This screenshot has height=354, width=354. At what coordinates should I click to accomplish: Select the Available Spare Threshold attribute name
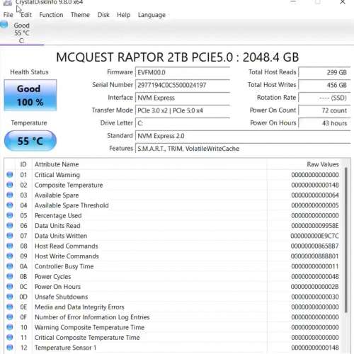click(72, 205)
